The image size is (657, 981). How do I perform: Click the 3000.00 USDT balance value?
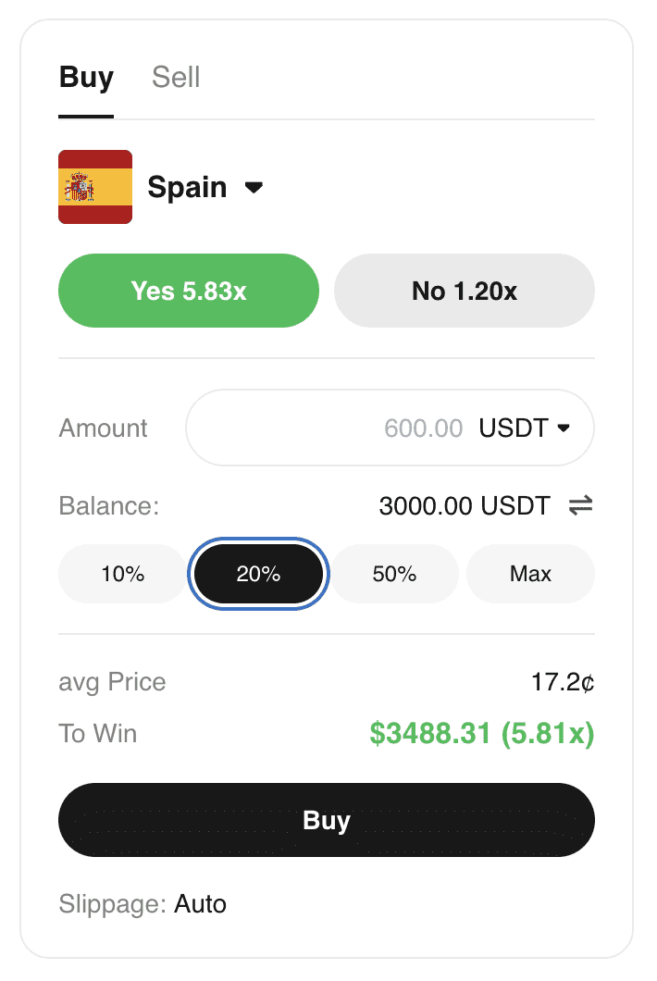pos(465,506)
